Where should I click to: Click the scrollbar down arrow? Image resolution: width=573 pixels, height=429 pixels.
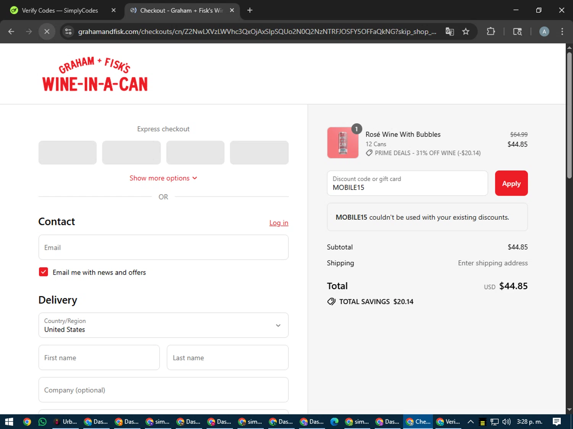click(569, 410)
